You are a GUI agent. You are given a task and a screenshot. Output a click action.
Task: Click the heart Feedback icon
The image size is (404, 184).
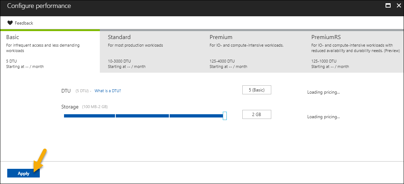click(10, 23)
